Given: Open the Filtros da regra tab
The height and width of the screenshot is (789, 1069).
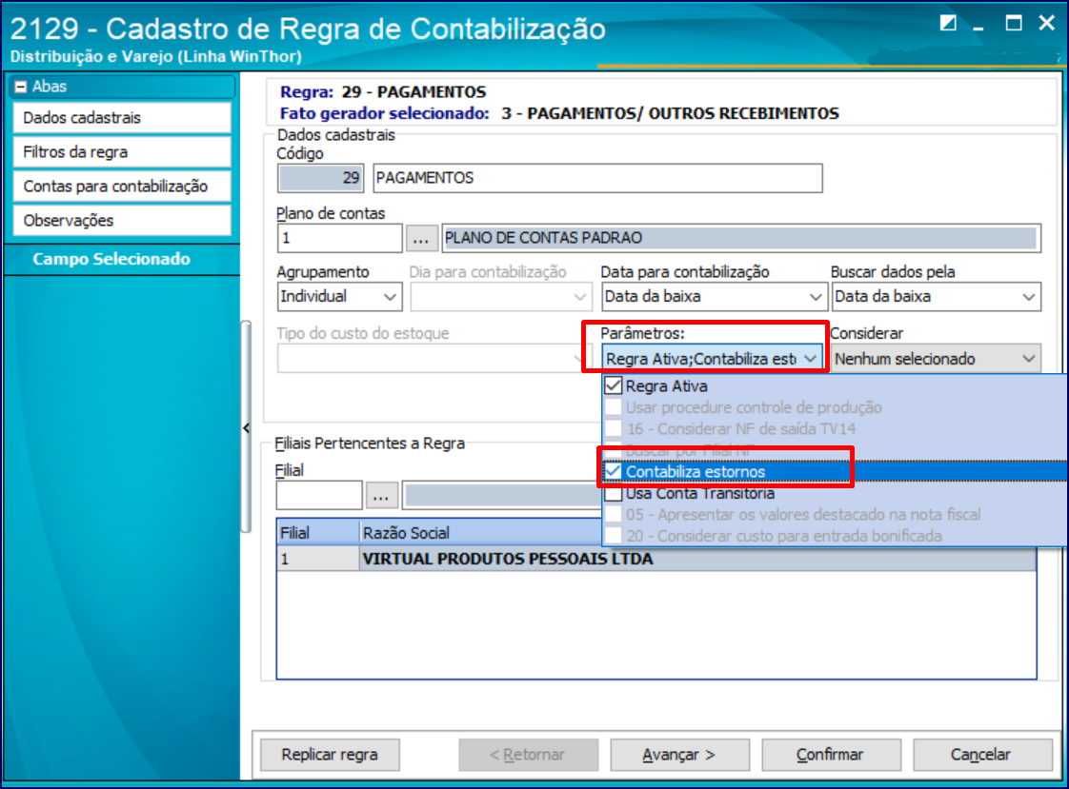Looking at the screenshot, I should 121,152.
